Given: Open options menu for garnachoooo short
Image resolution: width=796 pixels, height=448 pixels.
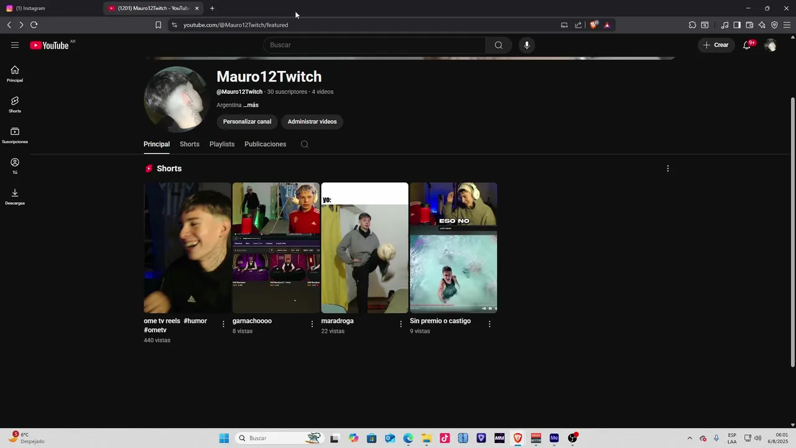Looking at the screenshot, I should (312, 324).
